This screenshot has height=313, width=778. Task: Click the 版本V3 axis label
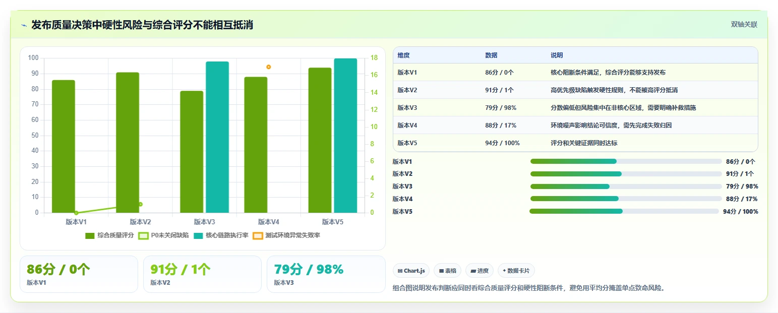tap(204, 222)
